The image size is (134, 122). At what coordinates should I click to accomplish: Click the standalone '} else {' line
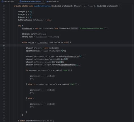point(30,98)
